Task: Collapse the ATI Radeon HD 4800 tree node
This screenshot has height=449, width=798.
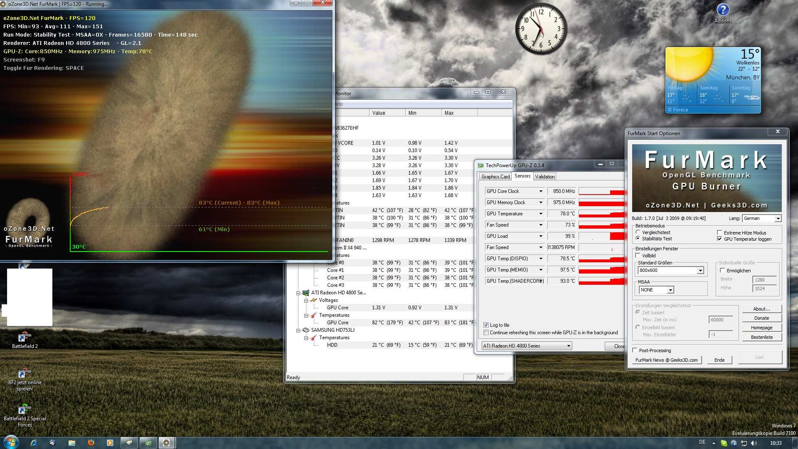Action: point(298,293)
